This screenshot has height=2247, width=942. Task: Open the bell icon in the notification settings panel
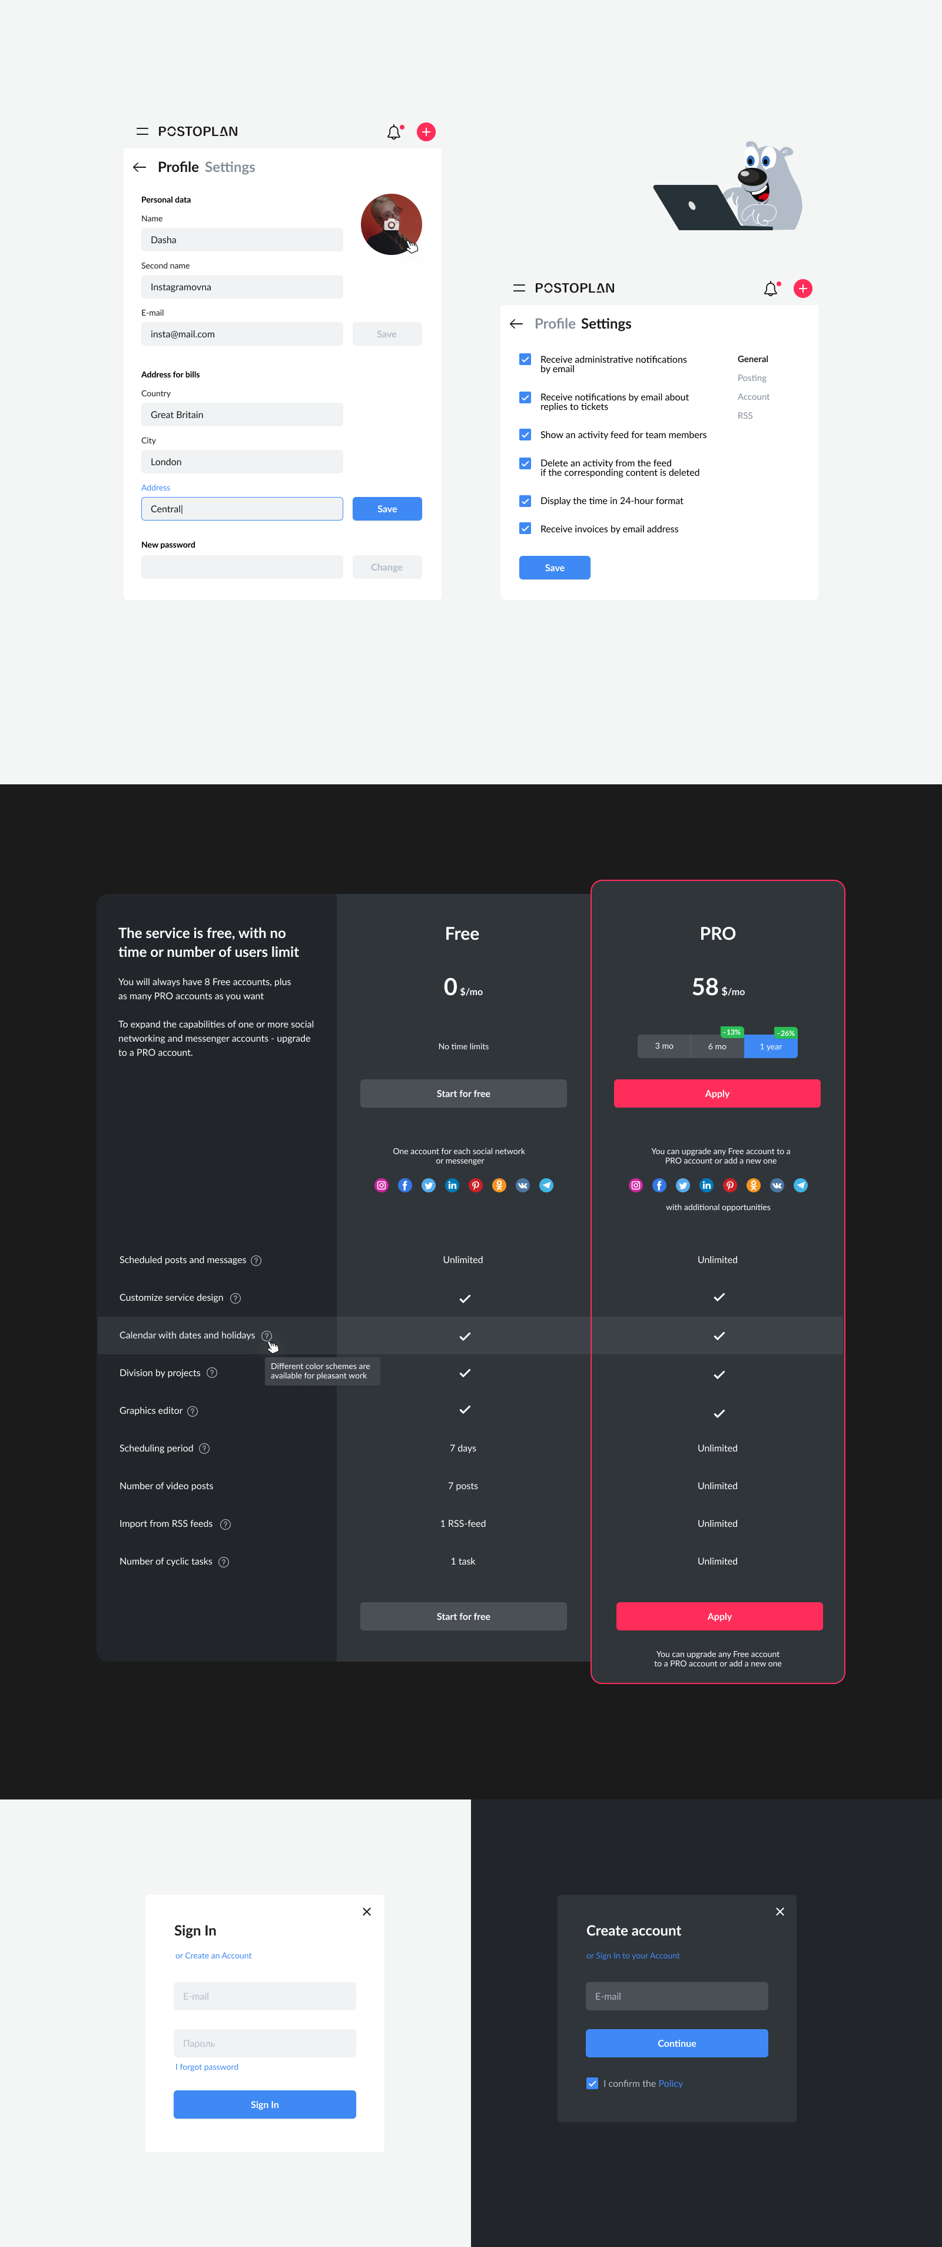771,289
